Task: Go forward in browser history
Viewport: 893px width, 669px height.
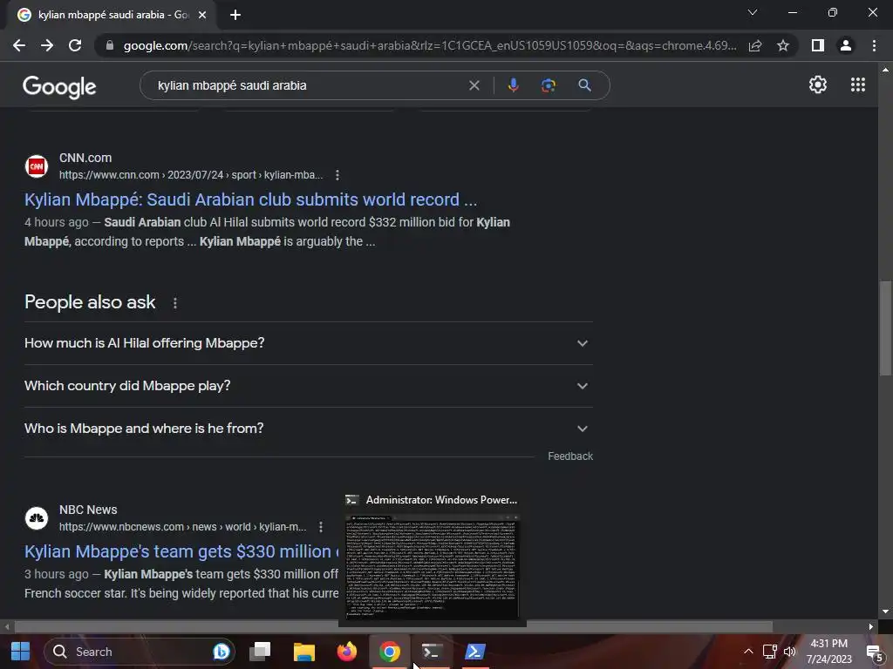Action: (x=47, y=45)
